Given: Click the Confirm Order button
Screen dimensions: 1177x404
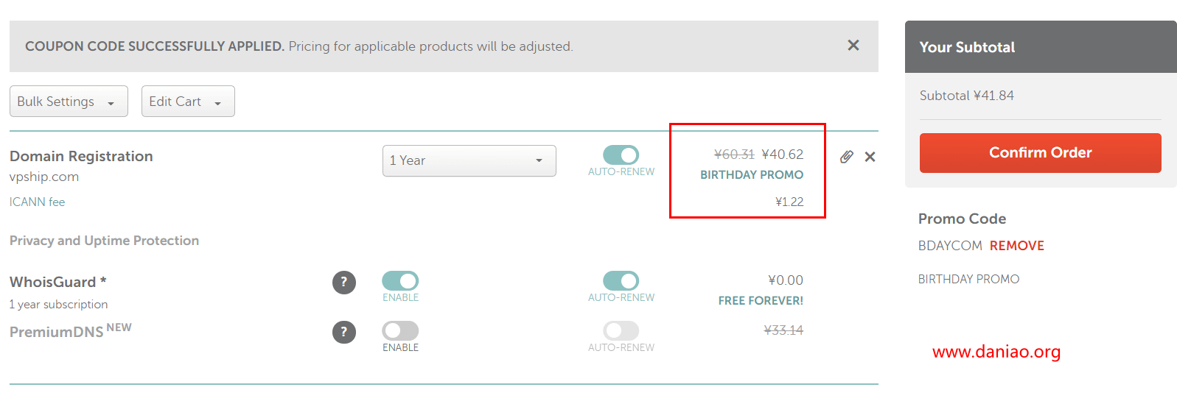Looking at the screenshot, I should click(x=1041, y=153).
